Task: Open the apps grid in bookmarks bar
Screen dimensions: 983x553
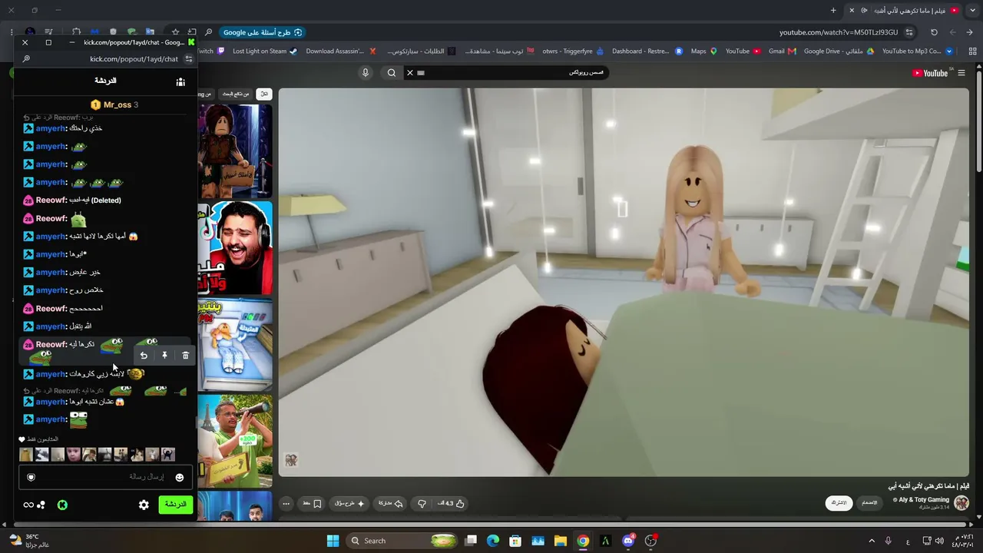Action: [x=971, y=51]
